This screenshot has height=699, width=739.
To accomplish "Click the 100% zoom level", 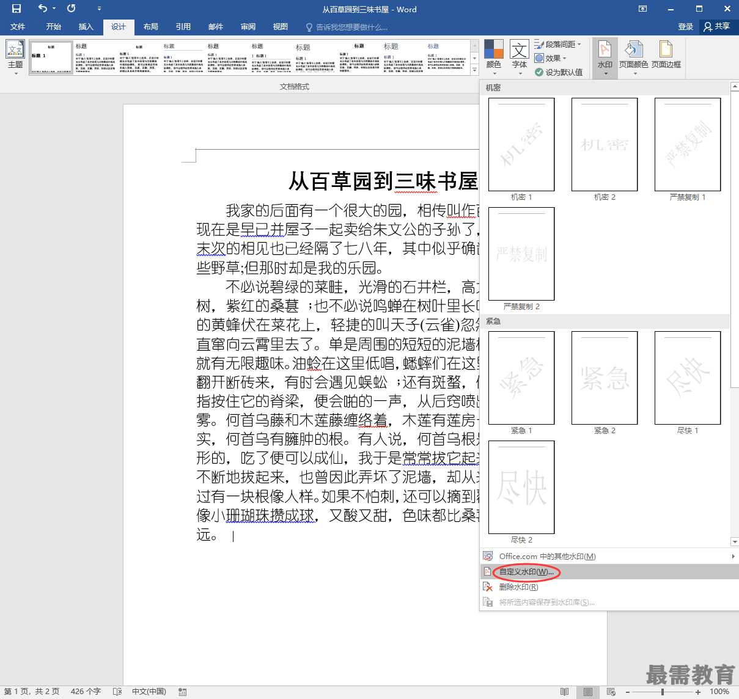I will coord(719,692).
